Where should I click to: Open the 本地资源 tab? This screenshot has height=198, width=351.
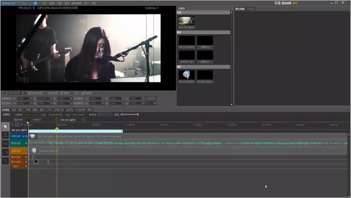[80, 110]
